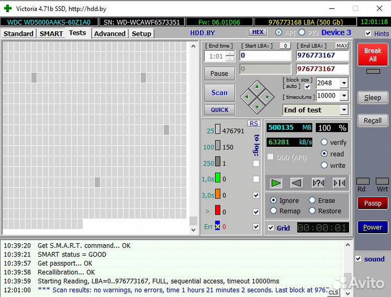This screenshot has height=297, width=391.
Task: Click the RS reset counters button
Action: [254, 124]
